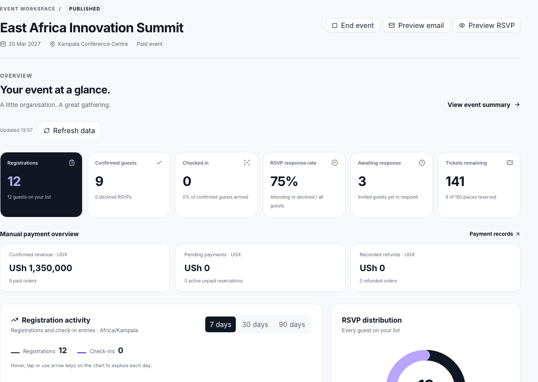Click the '20 Mar 2027' date text
Screen dimensions: 538x382
point(24,44)
